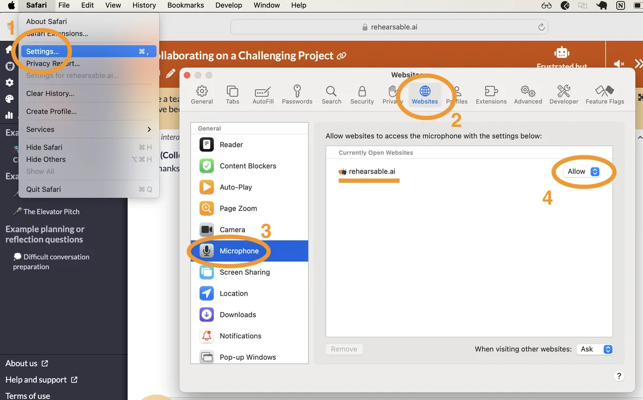The width and height of the screenshot is (643, 400).
Task: Choose Notifications in the sidebar list
Action: 250,336
